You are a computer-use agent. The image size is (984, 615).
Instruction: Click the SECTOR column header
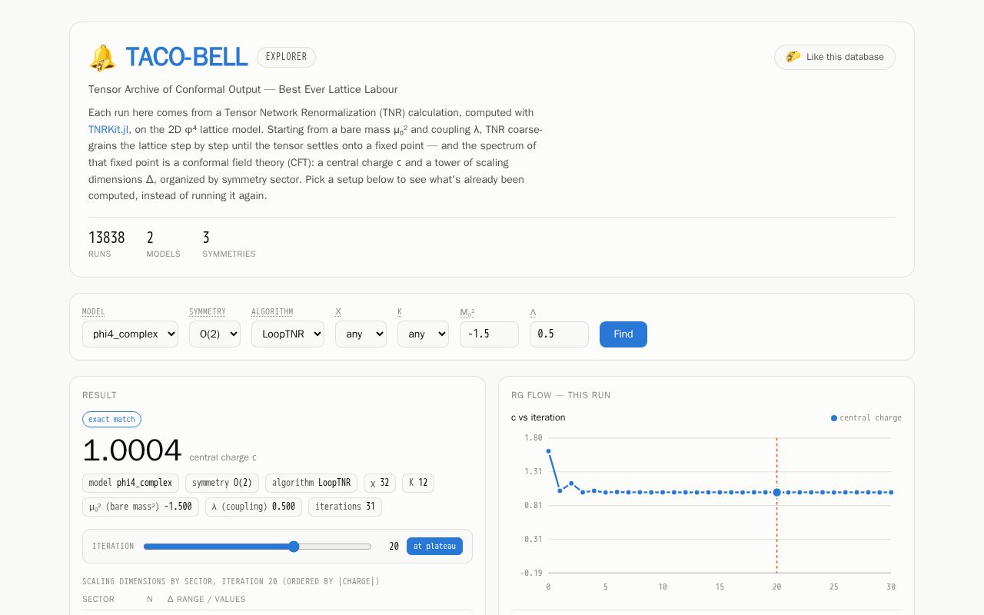(x=98, y=599)
